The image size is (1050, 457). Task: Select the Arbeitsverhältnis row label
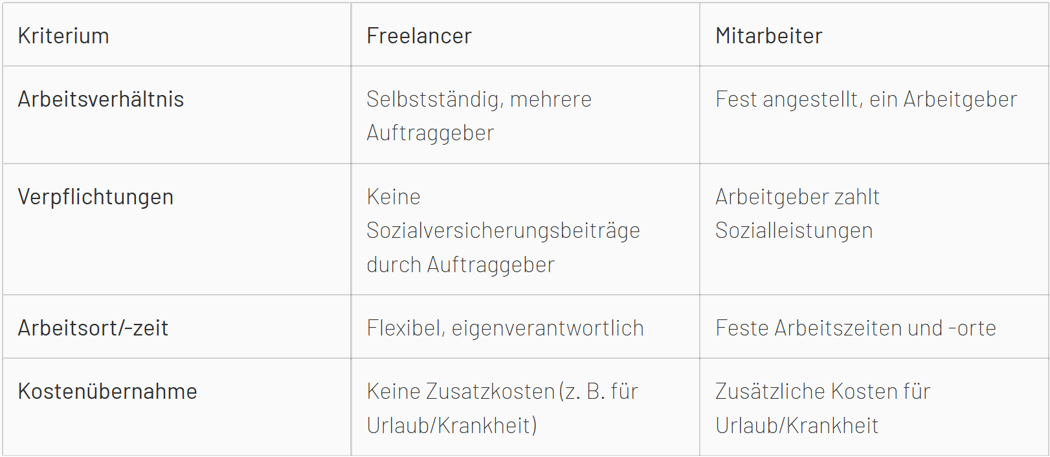[101, 99]
